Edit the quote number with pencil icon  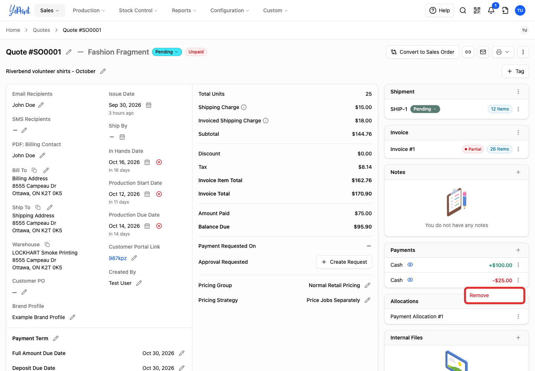click(x=69, y=52)
